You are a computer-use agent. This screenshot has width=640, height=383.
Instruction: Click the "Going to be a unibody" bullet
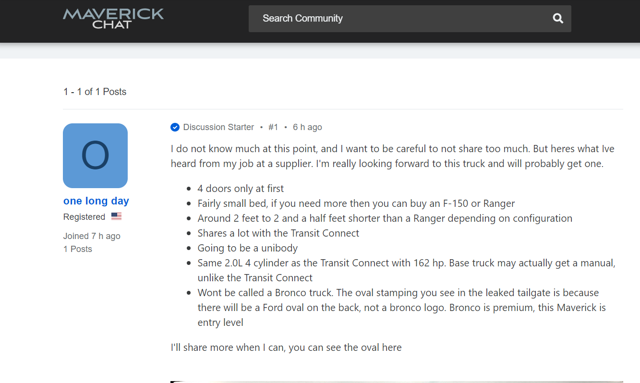pos(248,248)
